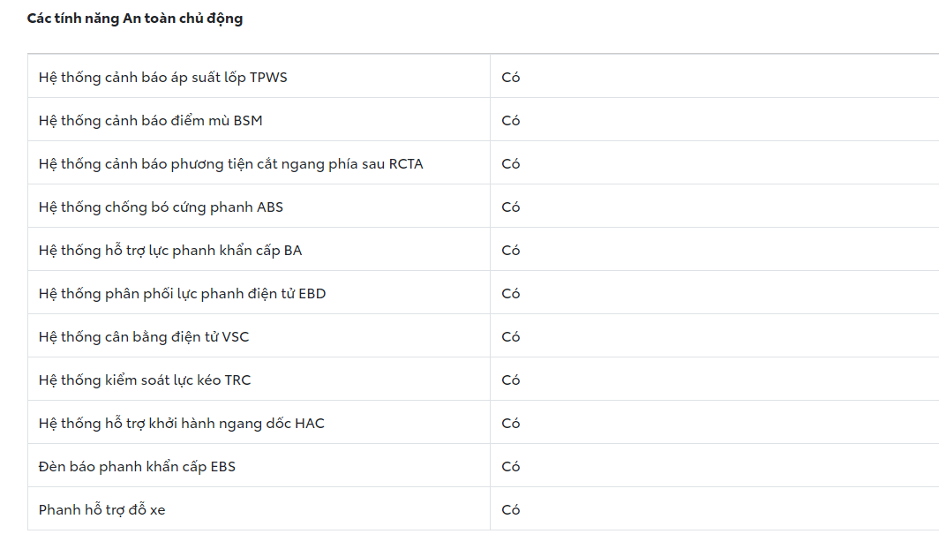Click the 'Hệ thống cảnh báo điểm mù BSM' label
Viewport: 939px width, 534px height.
[151, 120]
